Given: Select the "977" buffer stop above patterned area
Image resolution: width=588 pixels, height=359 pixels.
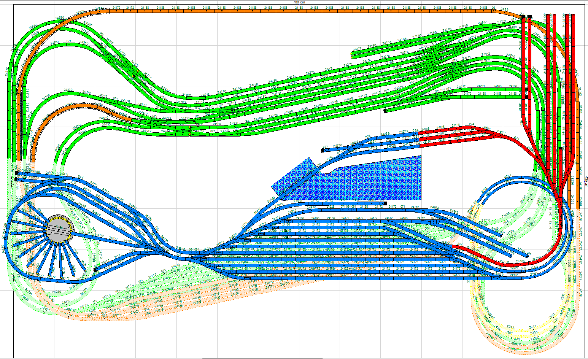Looking at the screenshot, I should tap(323, 150).
